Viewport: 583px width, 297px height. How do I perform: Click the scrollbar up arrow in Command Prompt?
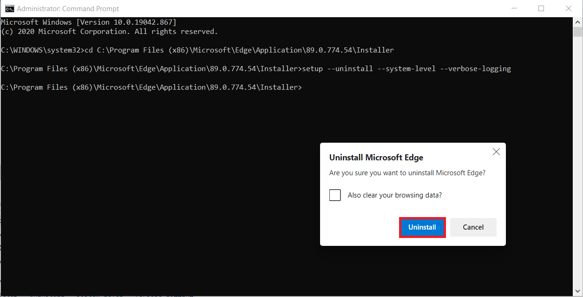coord(577,22)
